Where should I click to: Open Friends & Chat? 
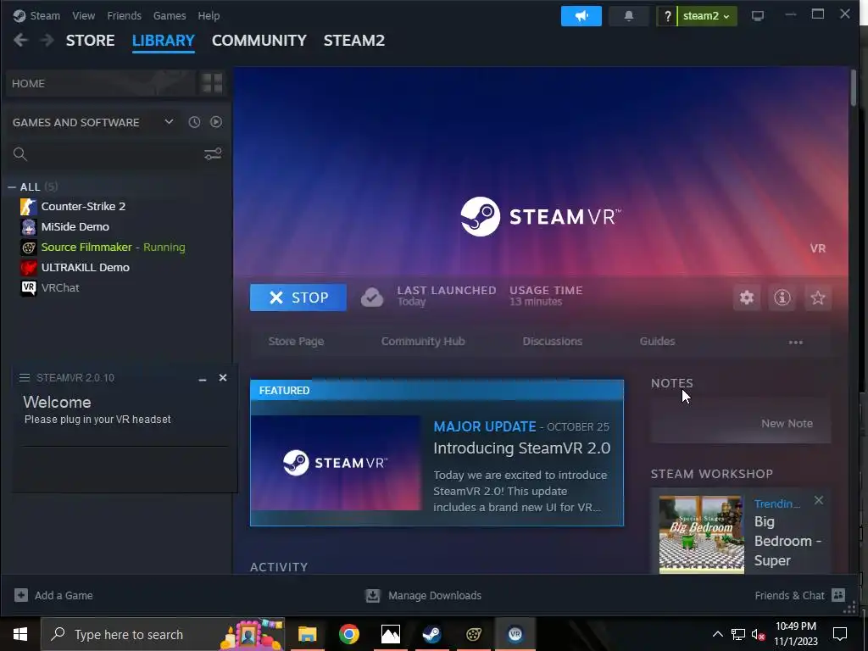click(800, 596)
